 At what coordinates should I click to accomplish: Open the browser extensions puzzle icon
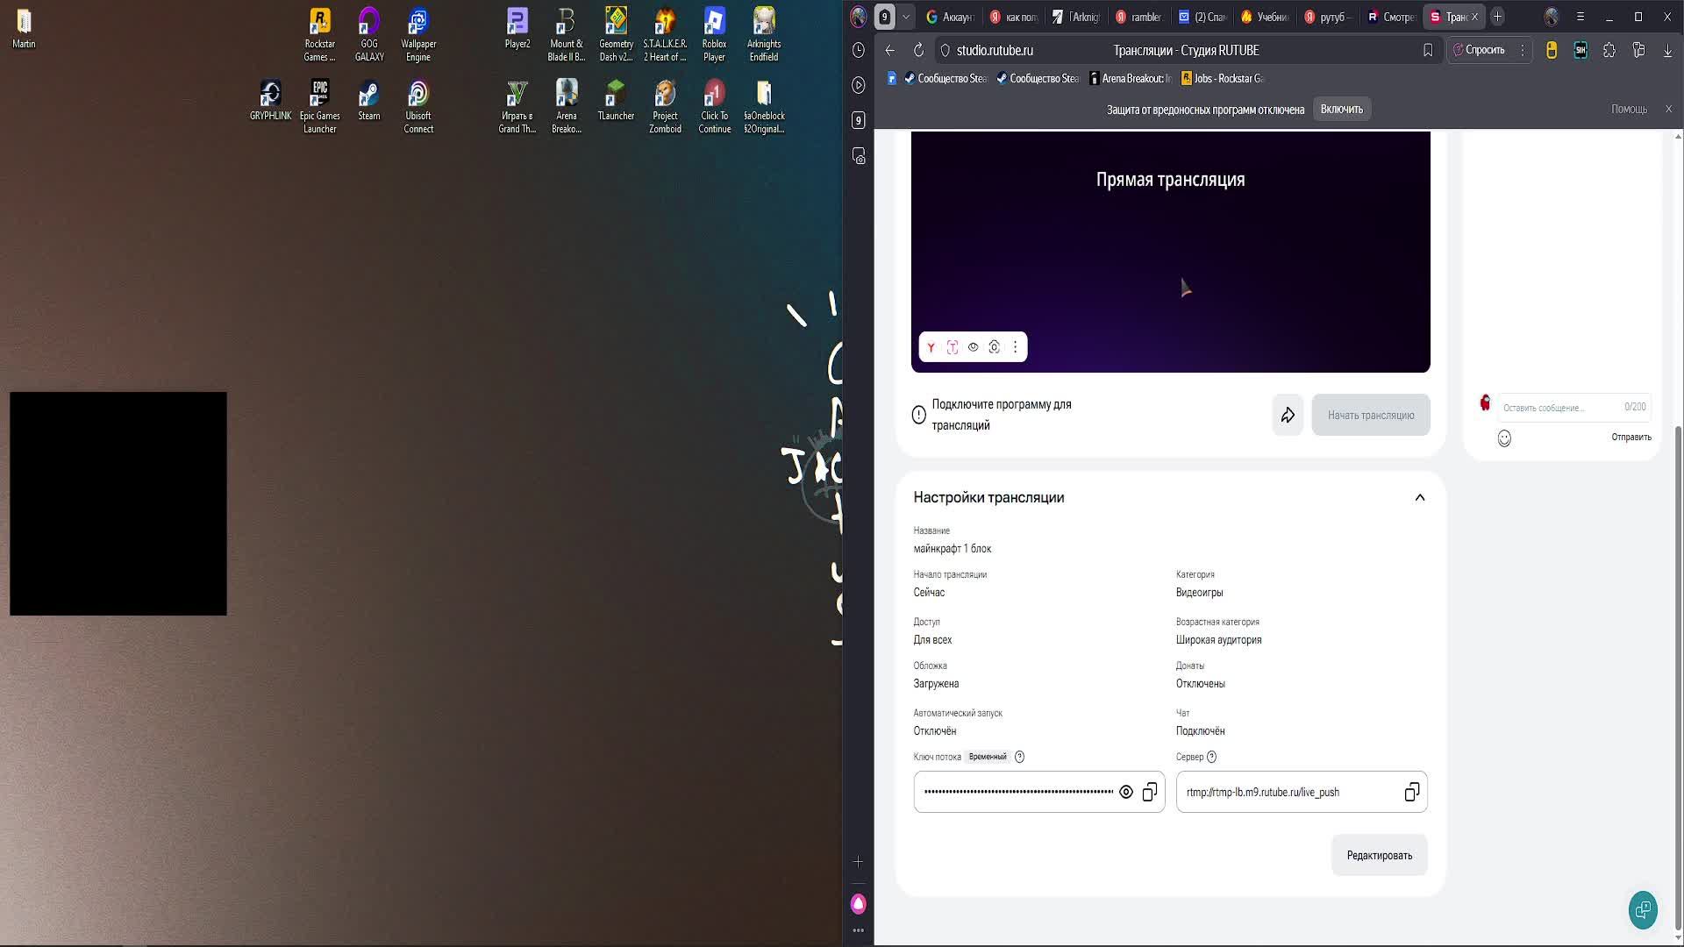click(1609, 51)
